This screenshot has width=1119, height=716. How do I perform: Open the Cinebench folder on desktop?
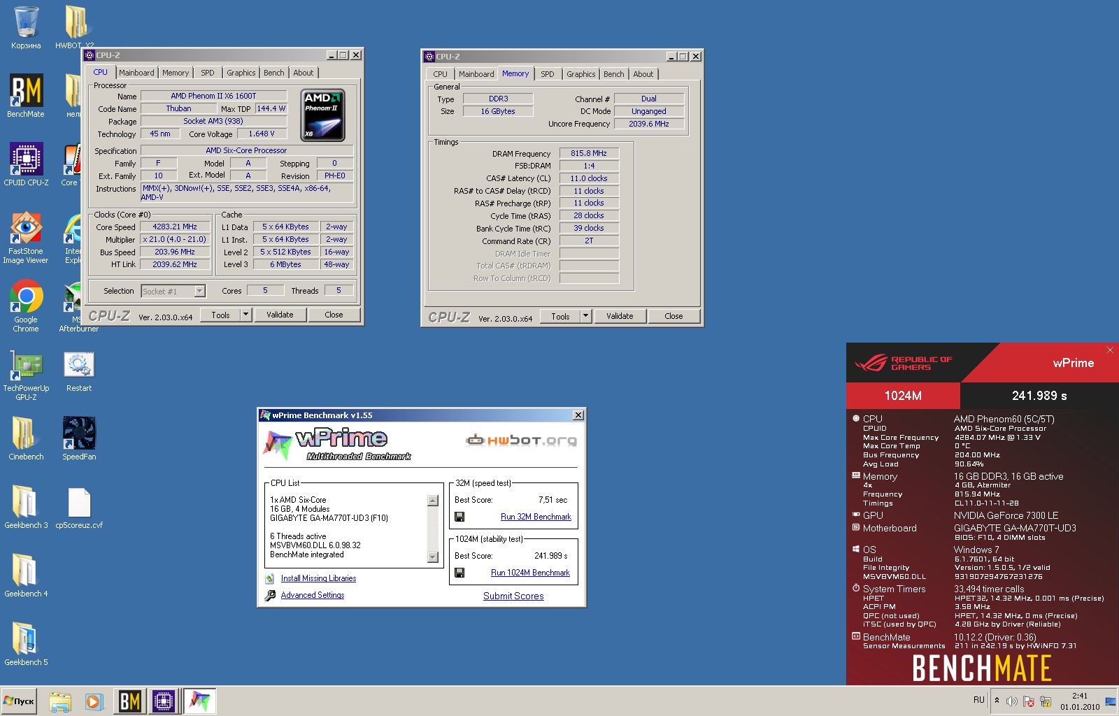[26, 439]
